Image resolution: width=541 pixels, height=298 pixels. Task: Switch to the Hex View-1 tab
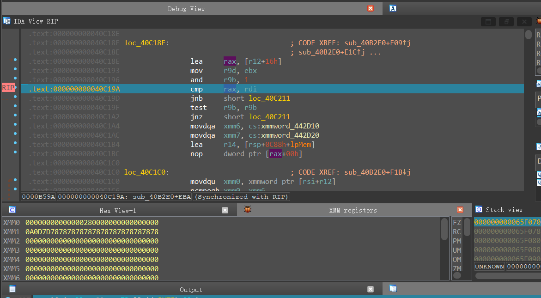click(118, 210)
